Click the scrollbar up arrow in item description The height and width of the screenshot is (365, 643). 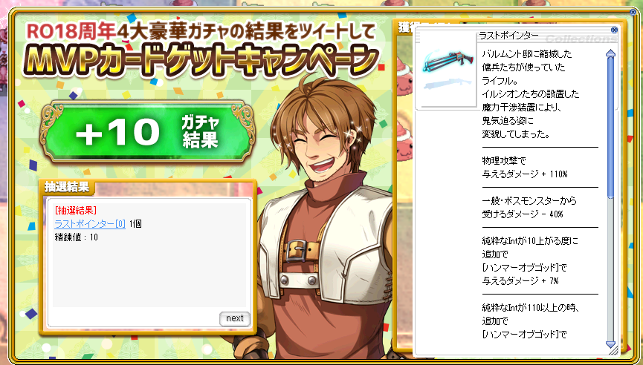coord(610,53)
